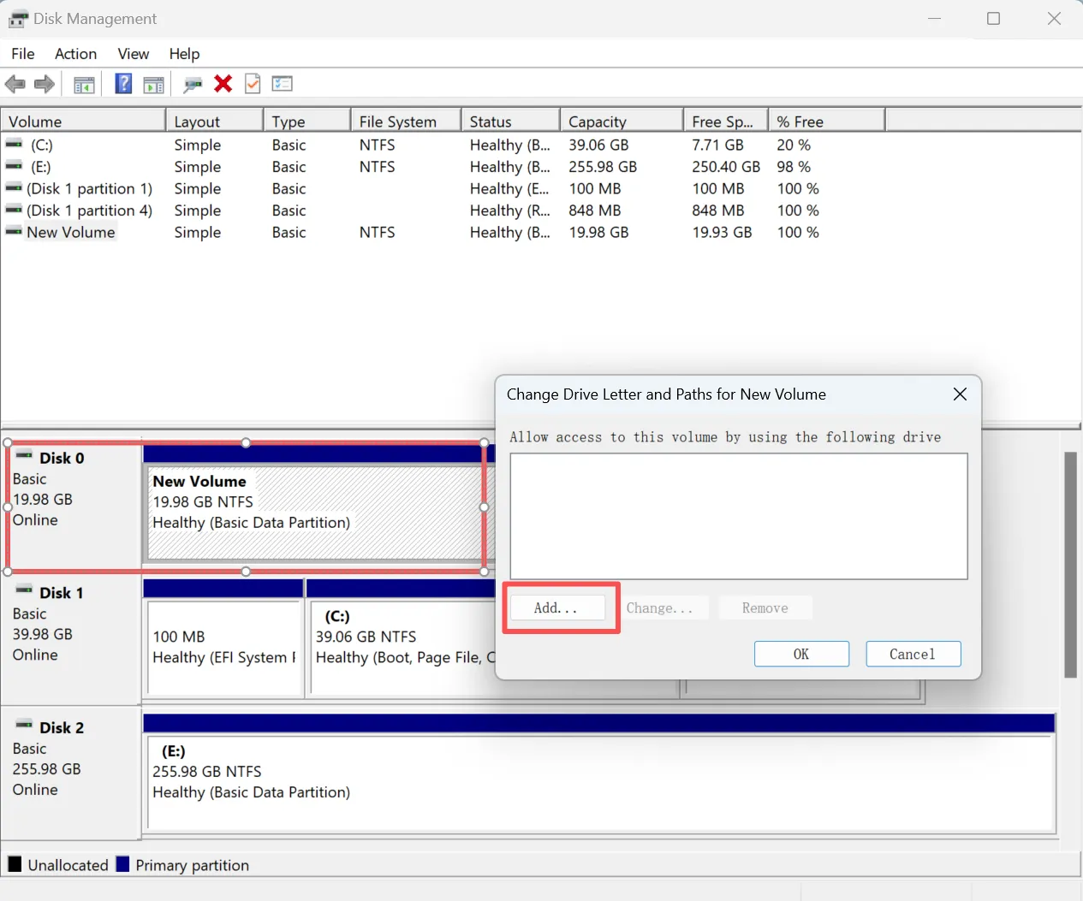Image resolution: width=1083 pixels, height=901 pixels.
Task: Open Help using the question mark icon
Action: pyautogui.click(x=122, y=83)
